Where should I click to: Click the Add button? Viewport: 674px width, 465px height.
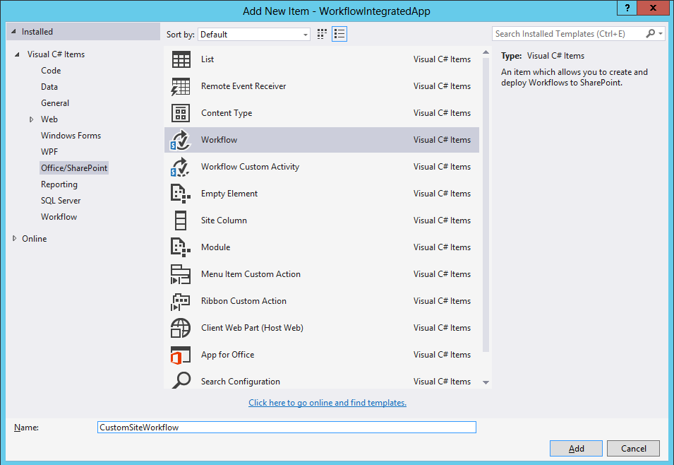(x=576, y=448)
